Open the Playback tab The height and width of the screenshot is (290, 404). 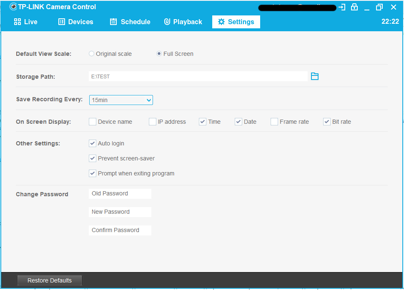pos(183,22)
